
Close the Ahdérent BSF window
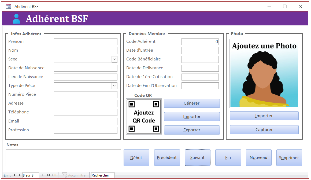(x=300, y=6)
